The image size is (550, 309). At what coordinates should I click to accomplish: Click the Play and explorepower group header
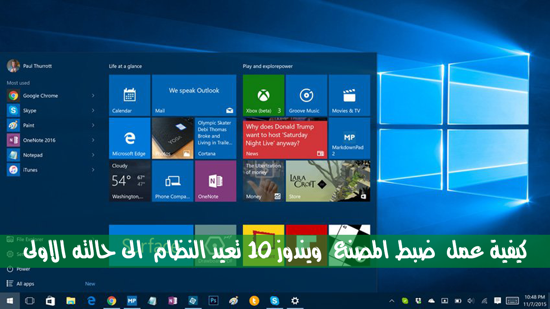click(268, 66)
